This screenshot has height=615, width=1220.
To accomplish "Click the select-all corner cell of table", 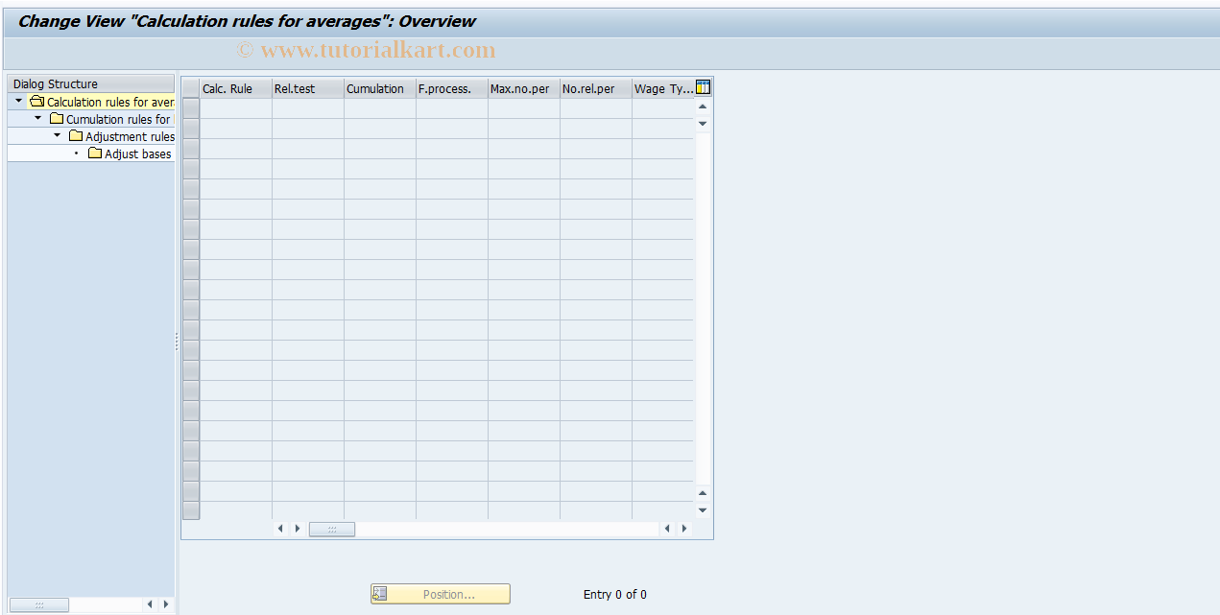I will click(x=191, y=88).
